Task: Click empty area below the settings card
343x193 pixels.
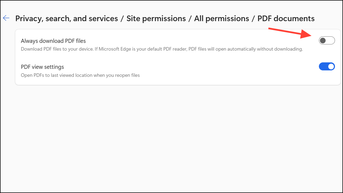Action: click(171, 134)
